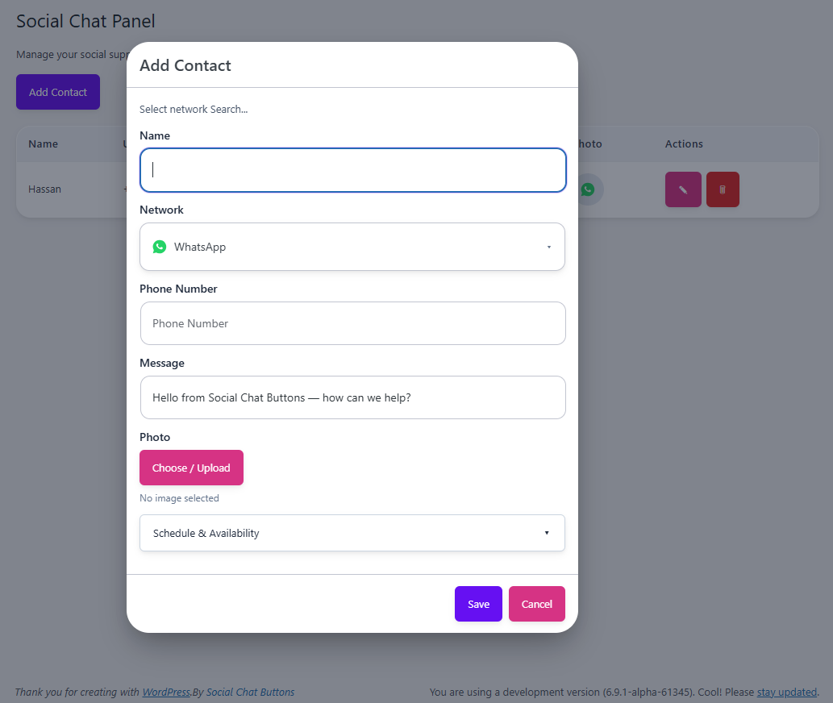833x703 pixels.
Task: Click the Add Contact button behind the modal
Action: [x=57, y=91]
